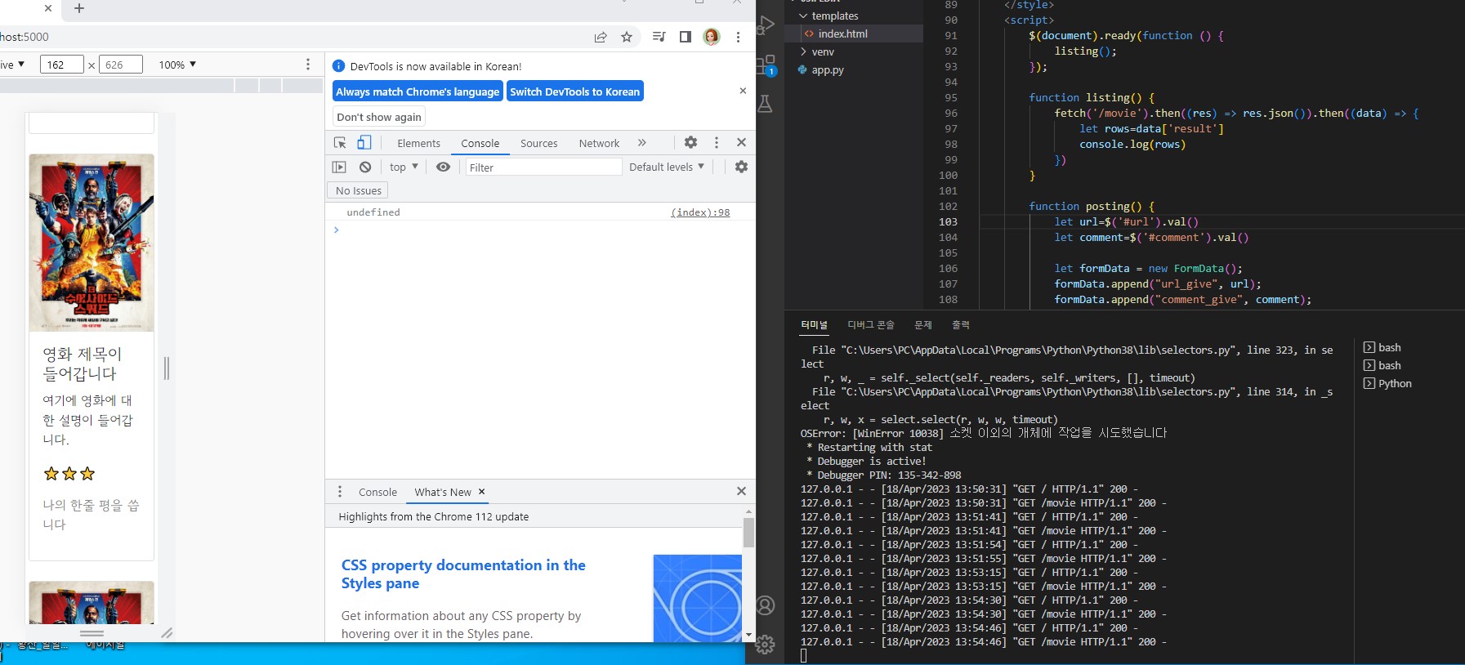The image size is (1465, 665).
Task: Click Switch DevTools to Korean
Action: 575,91
